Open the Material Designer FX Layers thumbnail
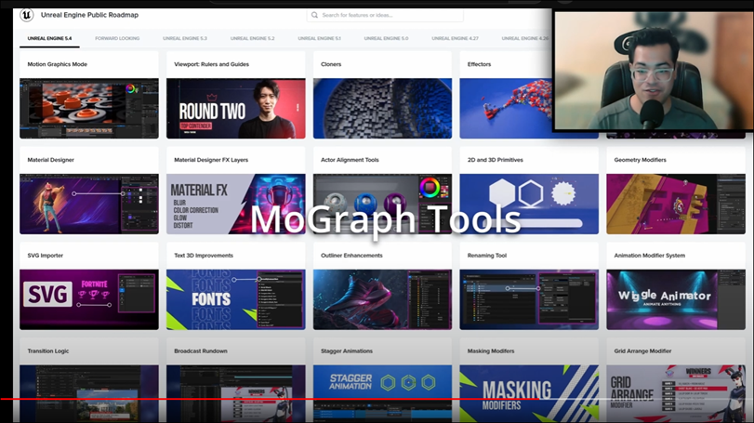Image resolution: width=754 pixels, height=423 pixels. pyautogui.click(x=235, y=205)
